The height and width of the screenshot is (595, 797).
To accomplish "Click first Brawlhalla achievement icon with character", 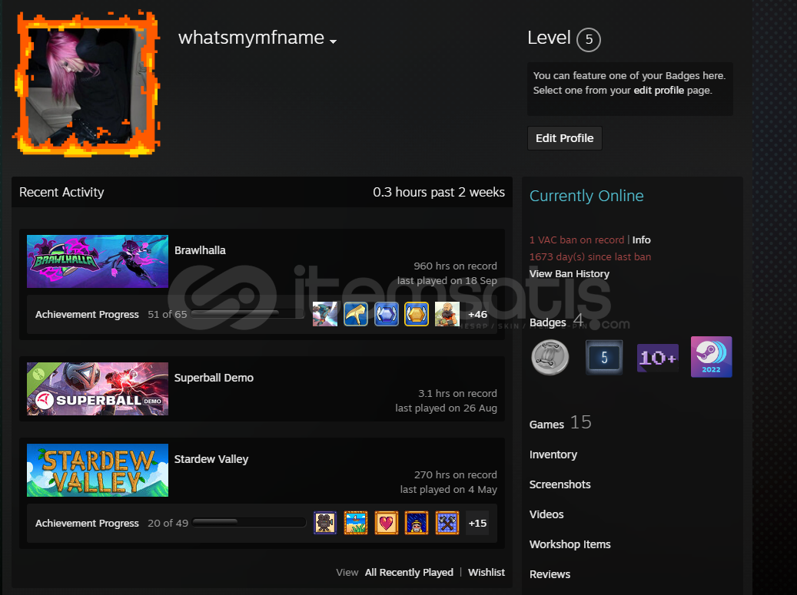I will coord(325,314).
